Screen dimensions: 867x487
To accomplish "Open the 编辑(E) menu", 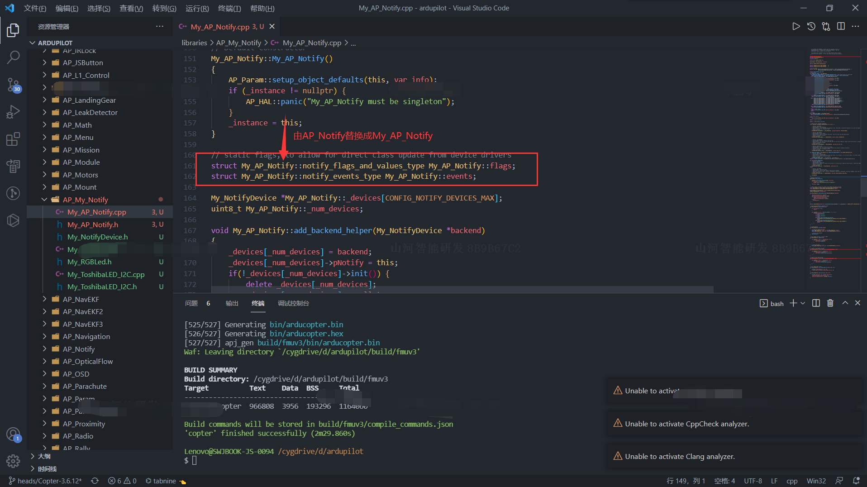I will [67, 8].
